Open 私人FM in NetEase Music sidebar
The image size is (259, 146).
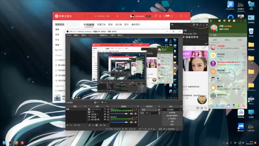click(x=59, y=50)
